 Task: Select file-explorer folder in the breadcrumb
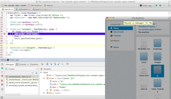click(x=35, y=5)
